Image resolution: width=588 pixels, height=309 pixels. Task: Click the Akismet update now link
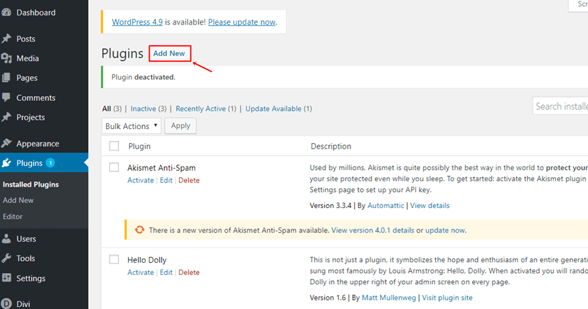(x=445, y=230)
